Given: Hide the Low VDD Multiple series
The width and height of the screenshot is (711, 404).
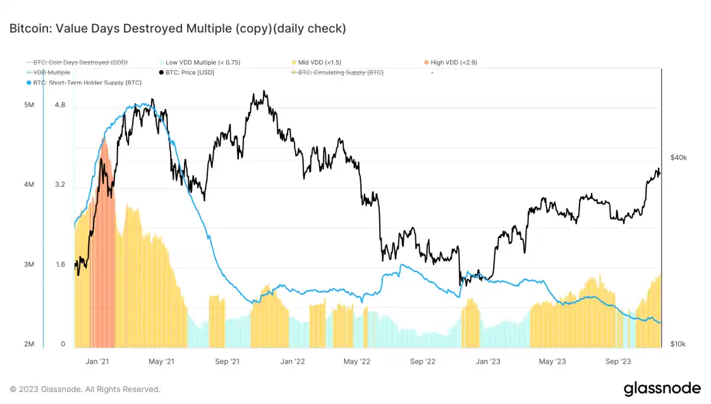Looking at the screenshot, I should (203, 62).
